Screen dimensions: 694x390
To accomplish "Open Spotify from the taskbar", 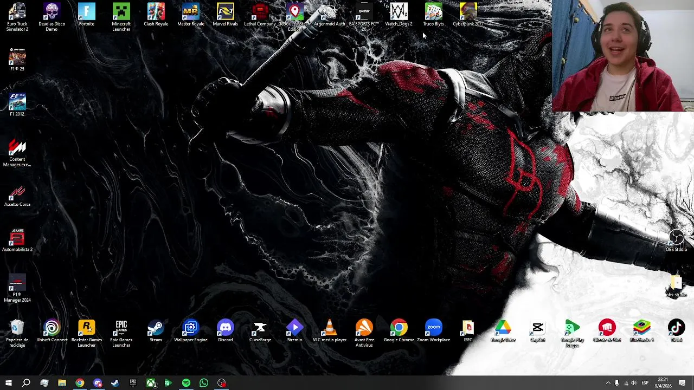I will pos(186,383).
